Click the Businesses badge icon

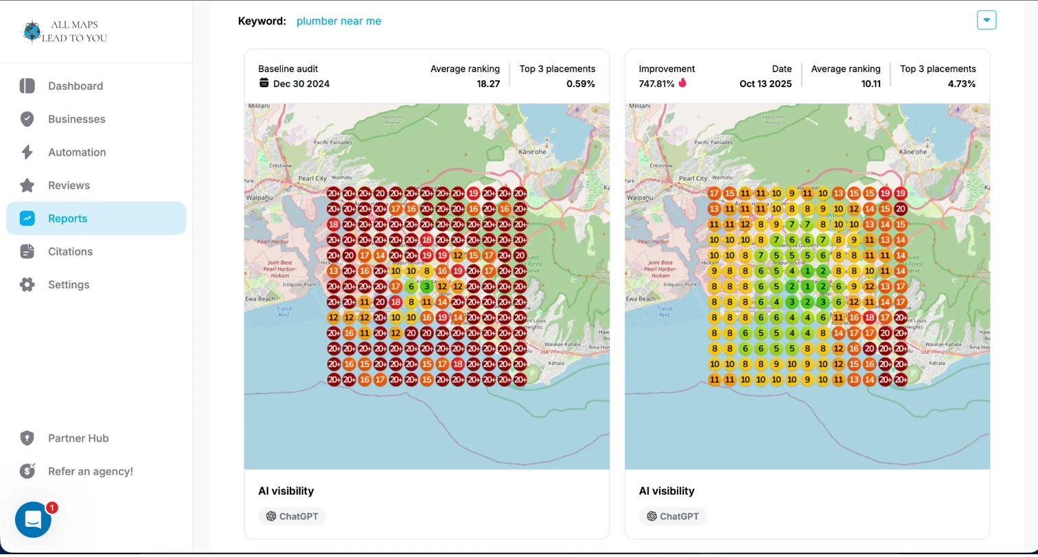[x=27, y=119]
